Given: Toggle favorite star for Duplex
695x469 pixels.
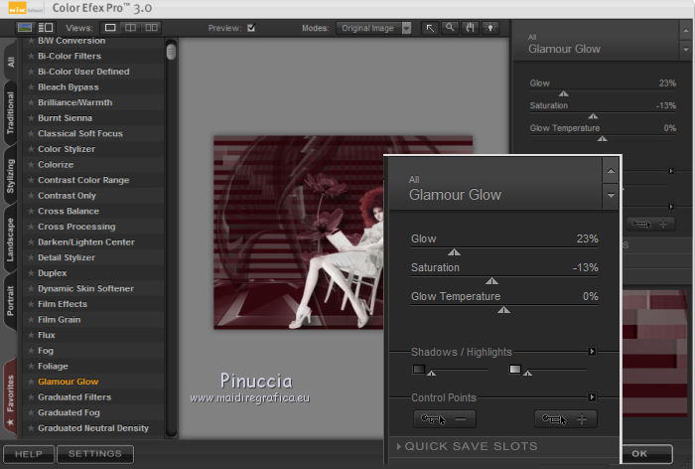Looking at the screenshot, I should point(31,273).
